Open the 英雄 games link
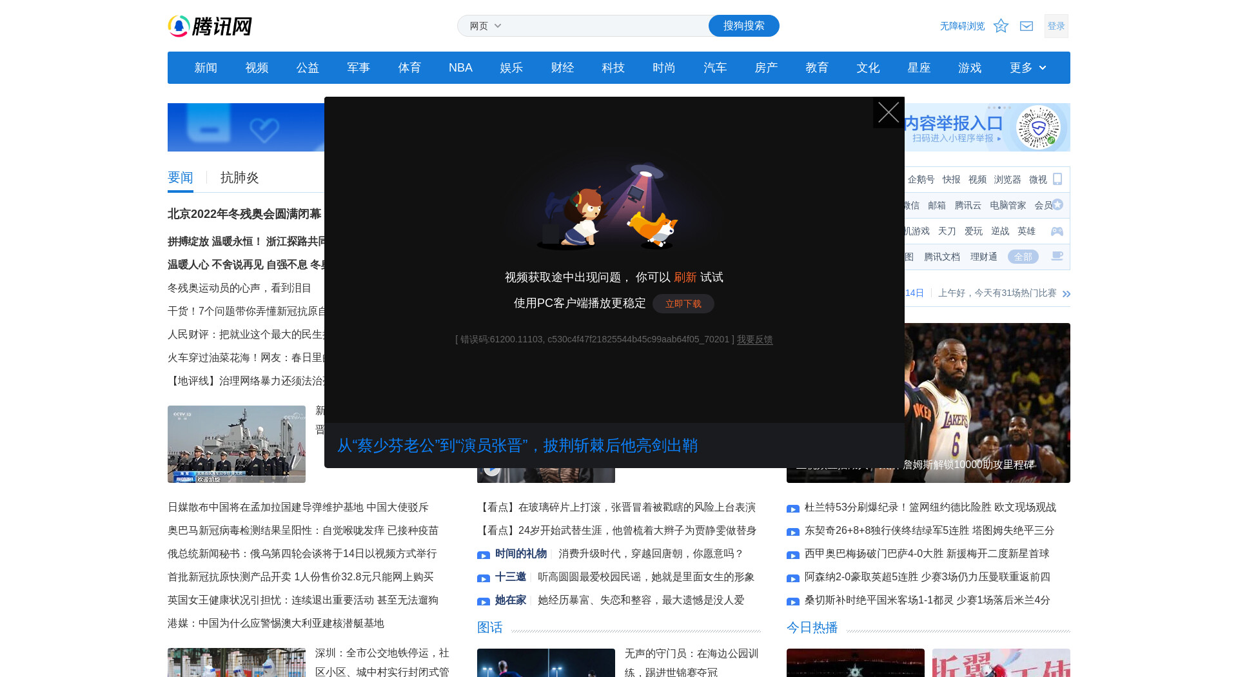Viewport: 1238px width, 677px height. 1027,231
